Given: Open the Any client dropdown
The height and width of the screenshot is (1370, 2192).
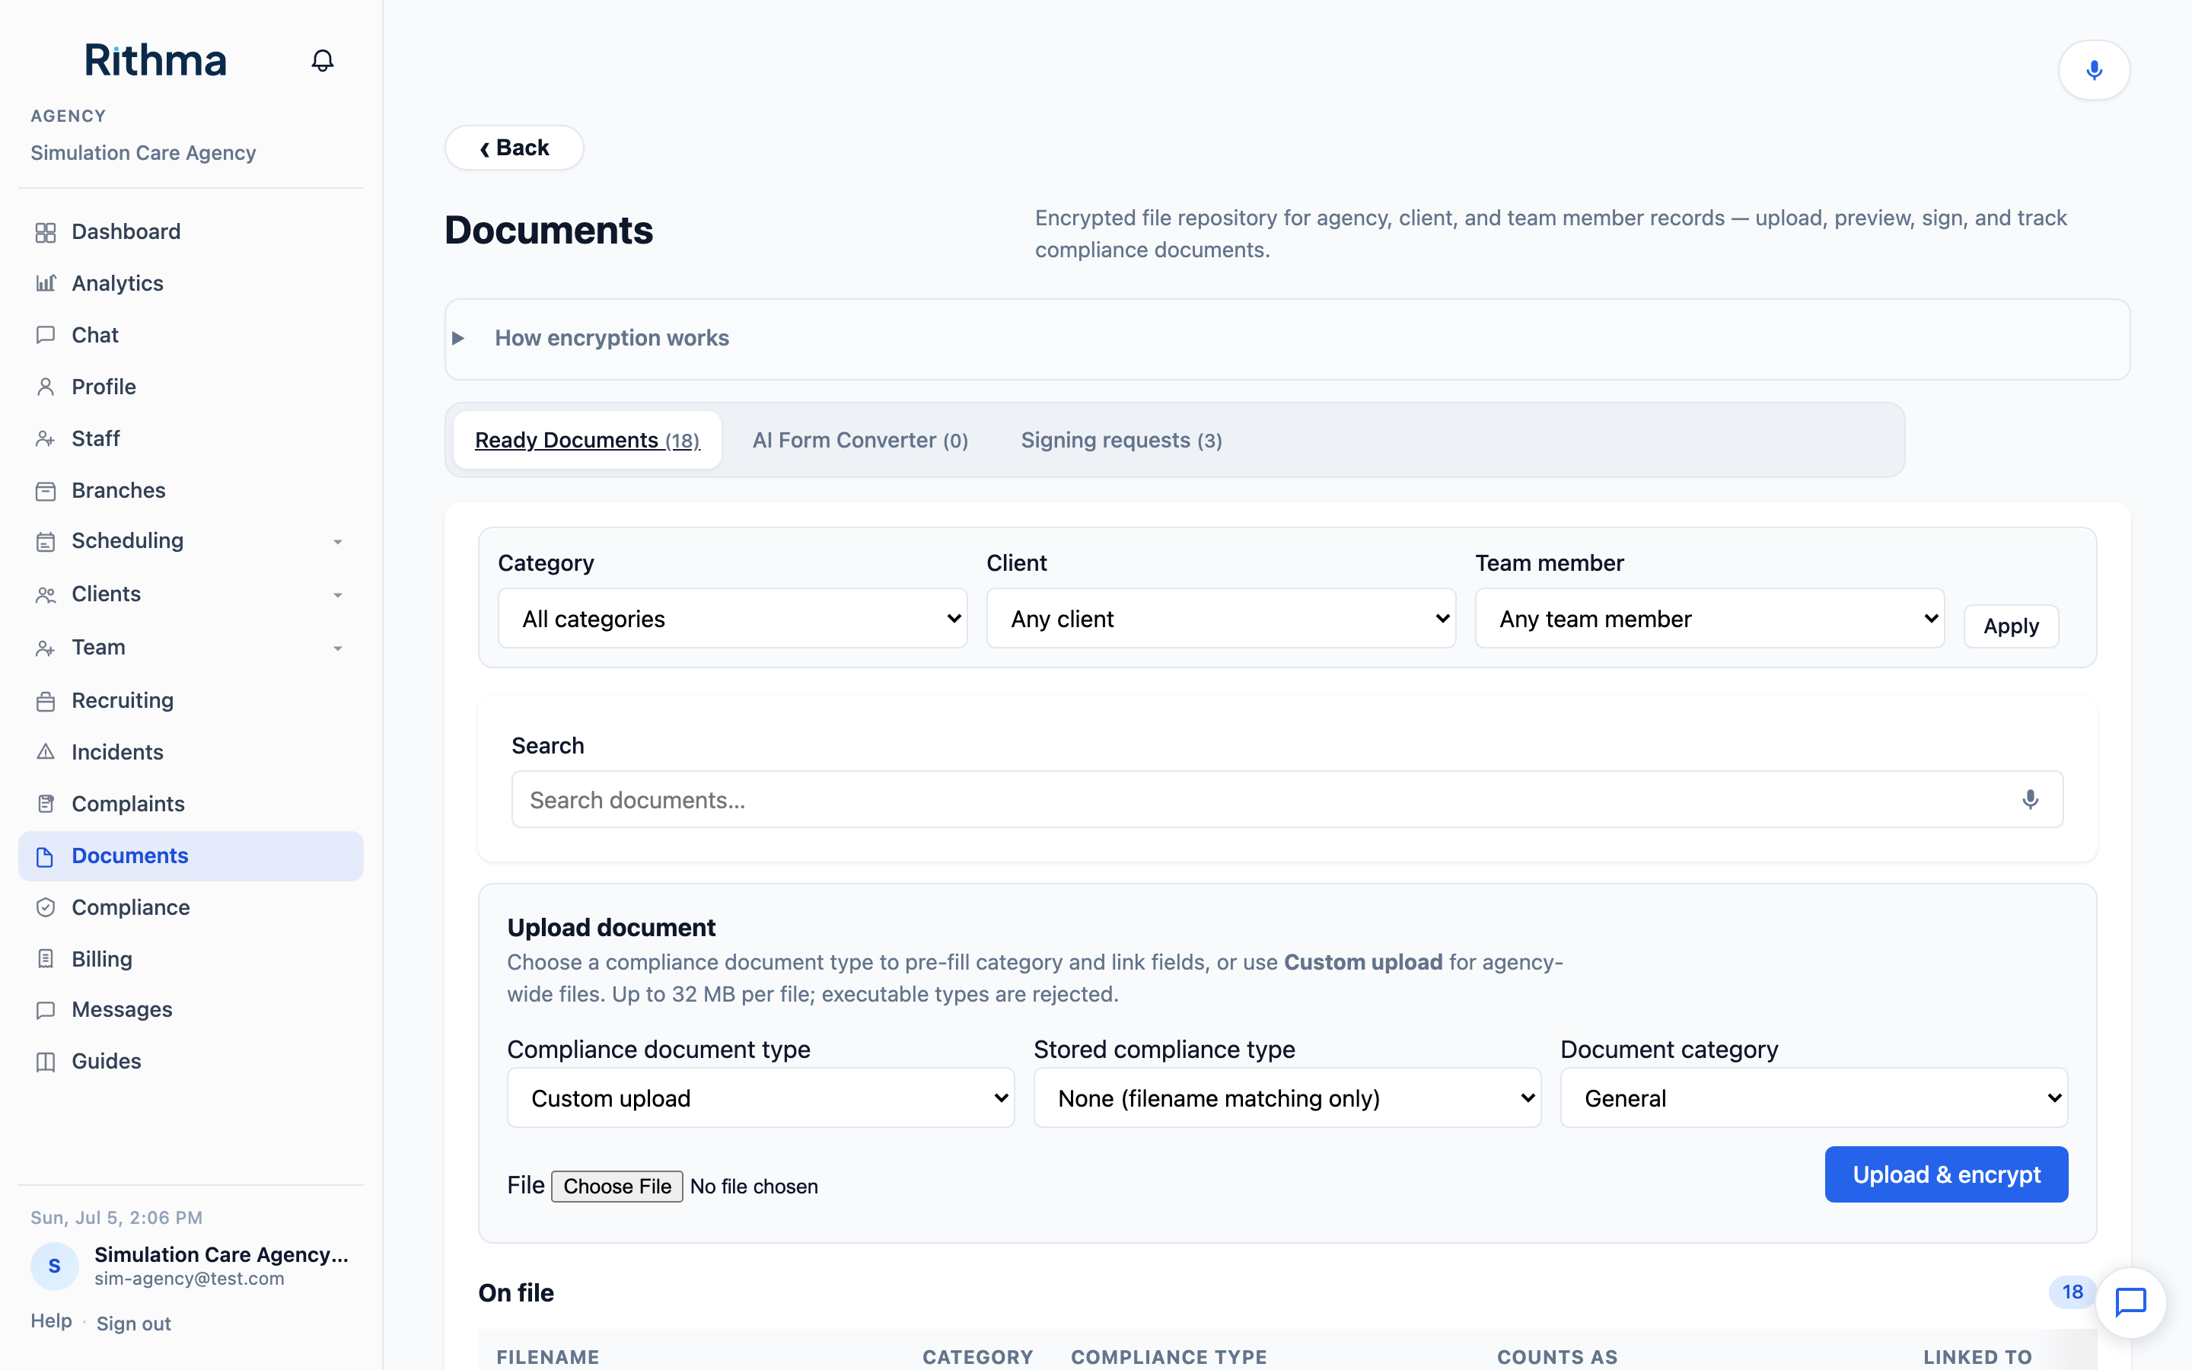Looking at the screenshot, I should 1221,618.
